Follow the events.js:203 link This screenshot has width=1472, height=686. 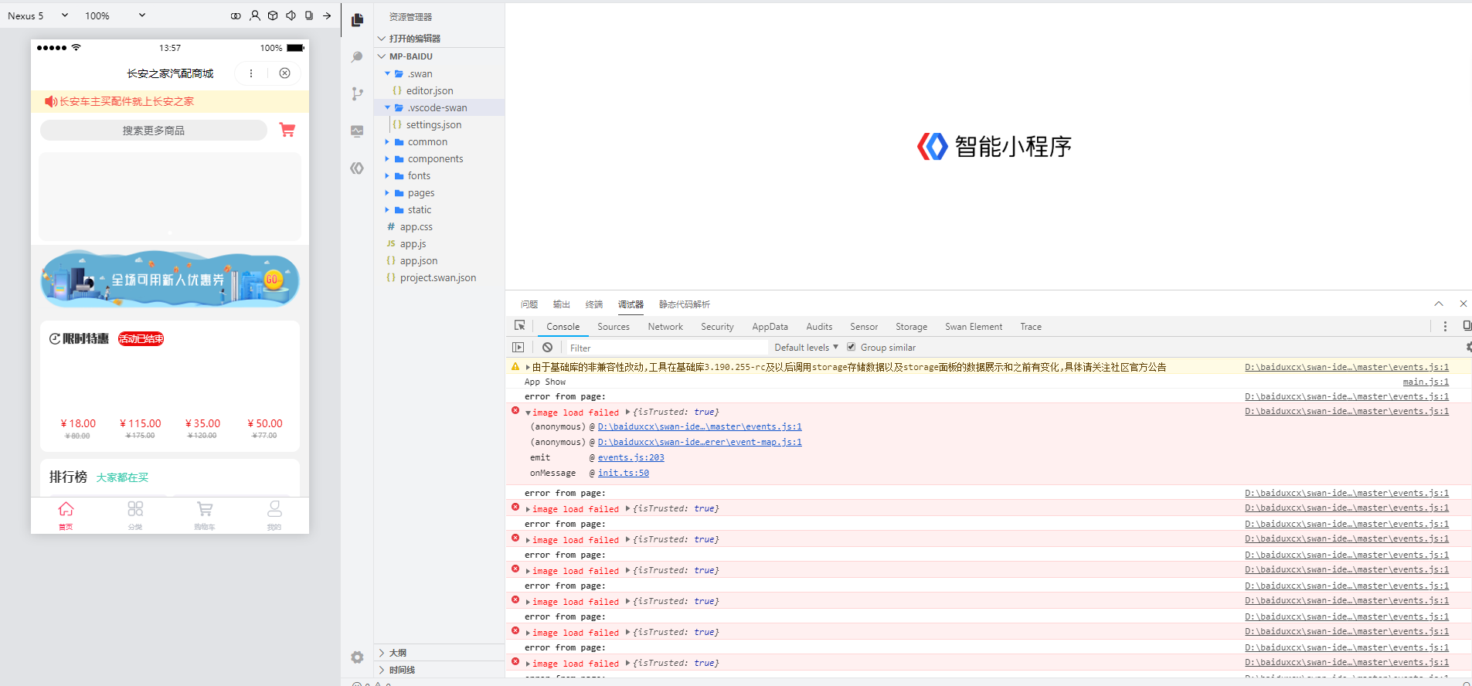pyautogui.click(x=631, y=457)
